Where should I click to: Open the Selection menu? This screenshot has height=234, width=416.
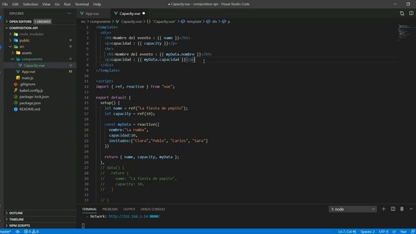31,5
